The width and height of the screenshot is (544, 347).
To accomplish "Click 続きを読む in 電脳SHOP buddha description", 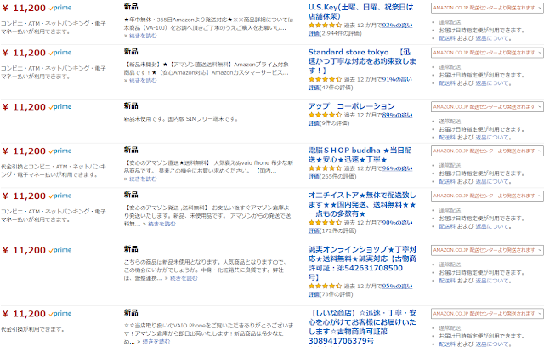I will tap(143, 179).
